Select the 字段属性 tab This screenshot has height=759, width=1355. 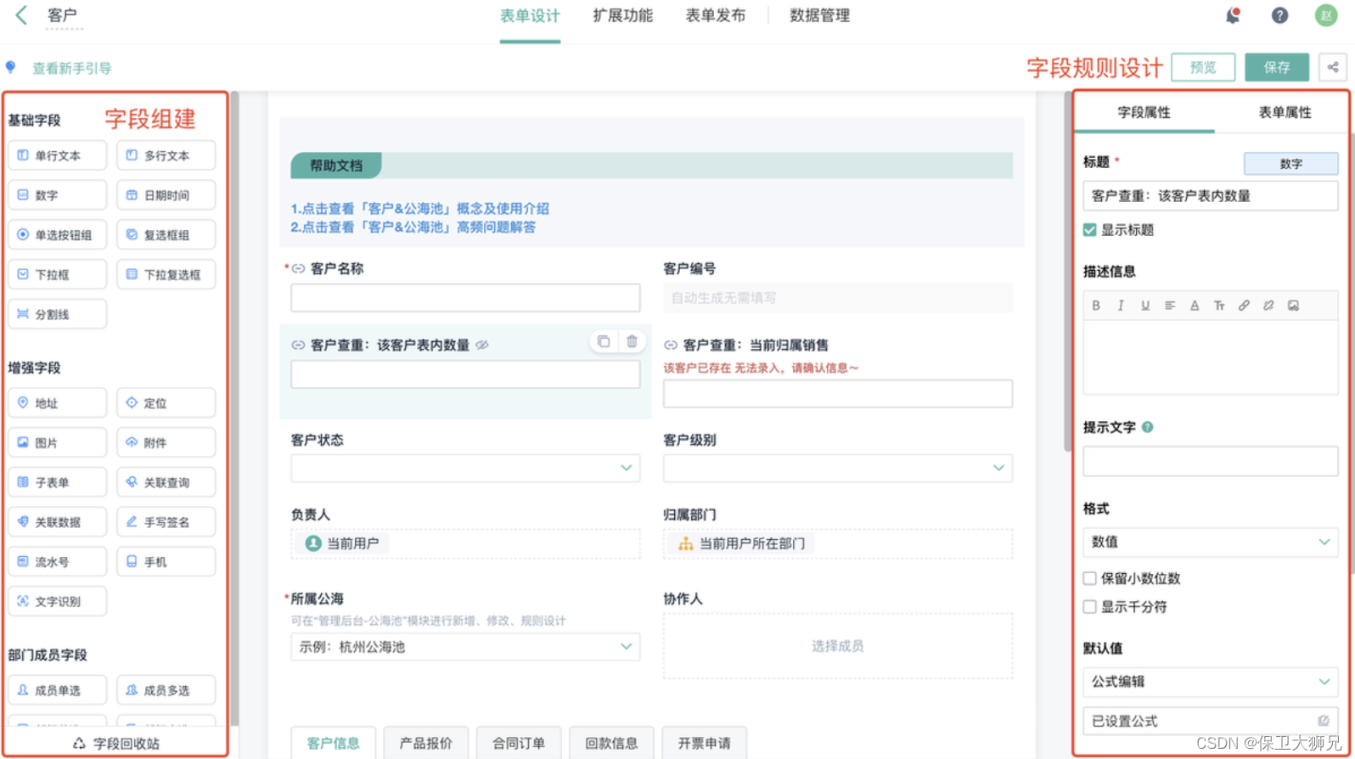(x=1144, y=112)
